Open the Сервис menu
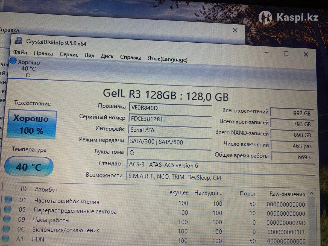This screenshot has width=328, height=246. click(x=69, y=55)
